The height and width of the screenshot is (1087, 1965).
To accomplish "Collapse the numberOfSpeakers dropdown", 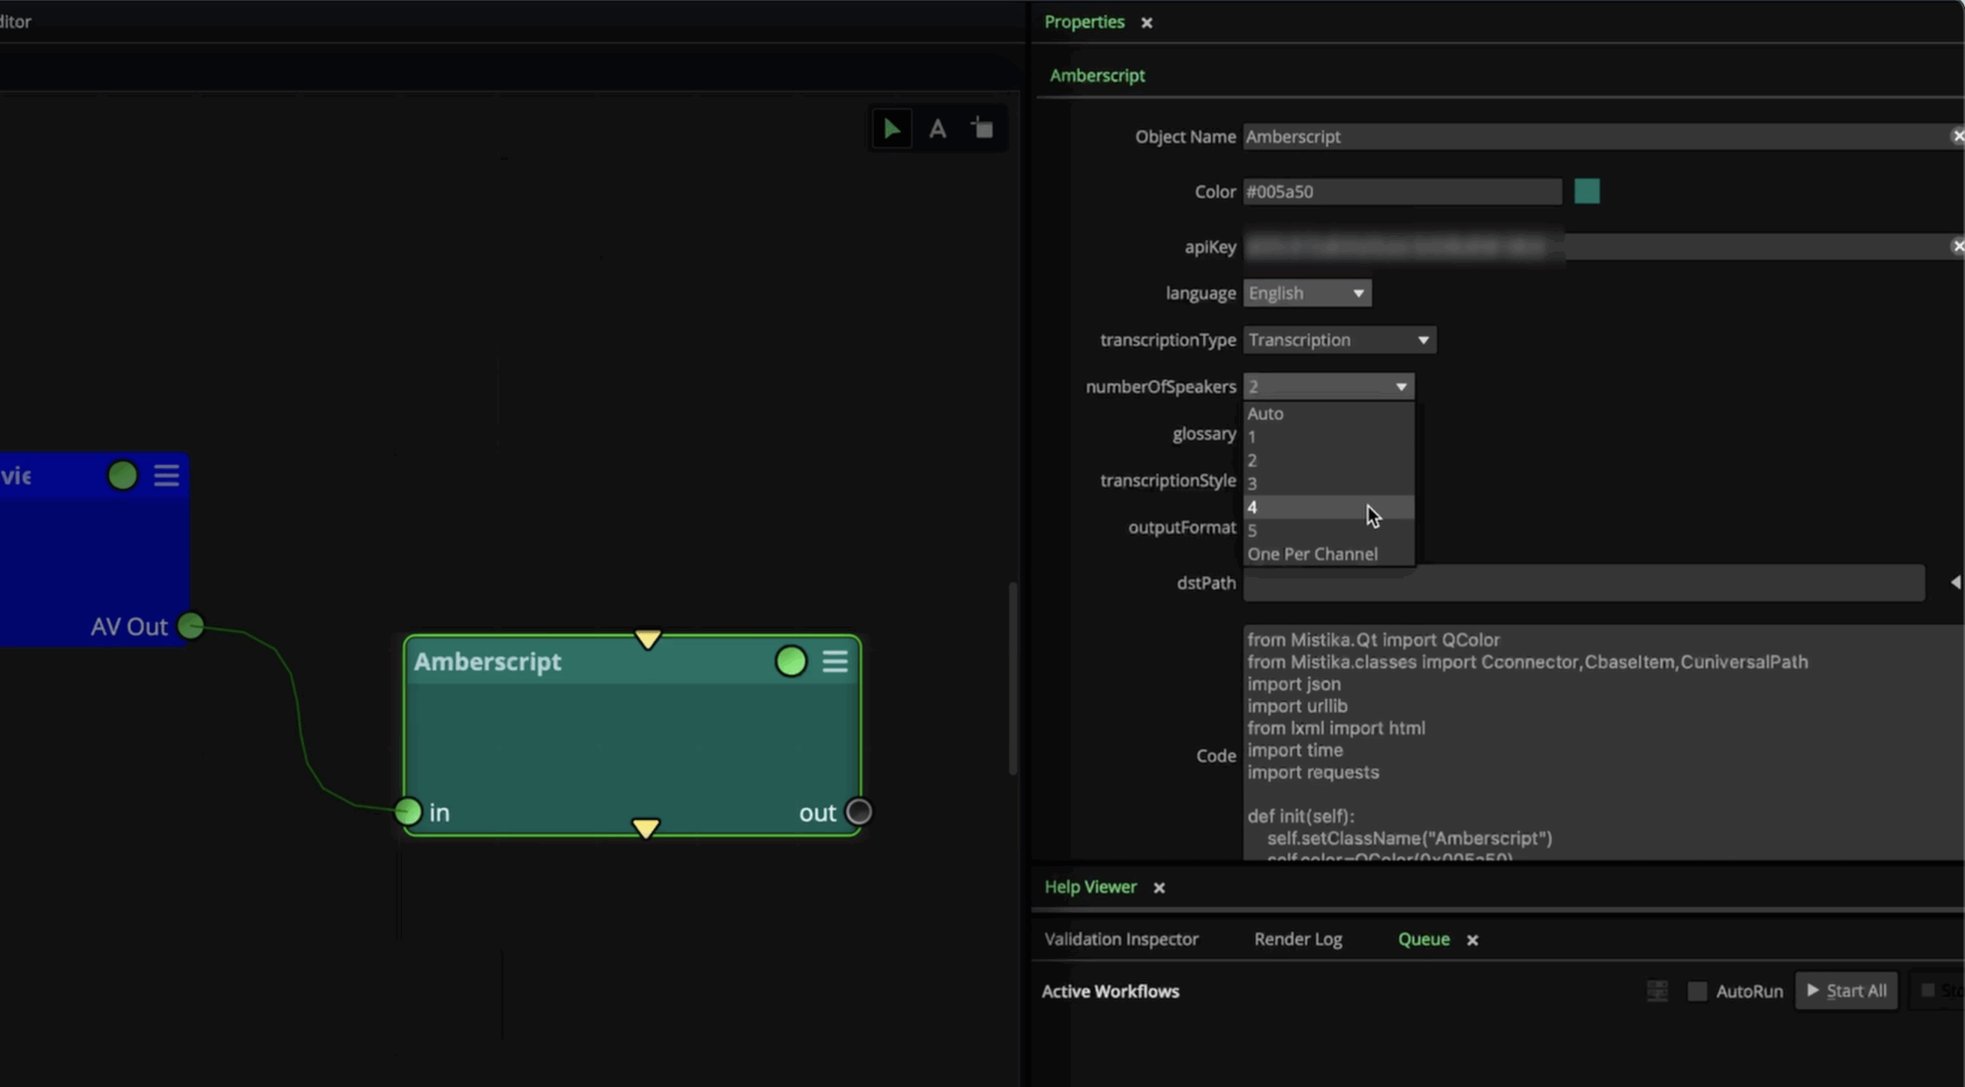I will (1329, 387).
